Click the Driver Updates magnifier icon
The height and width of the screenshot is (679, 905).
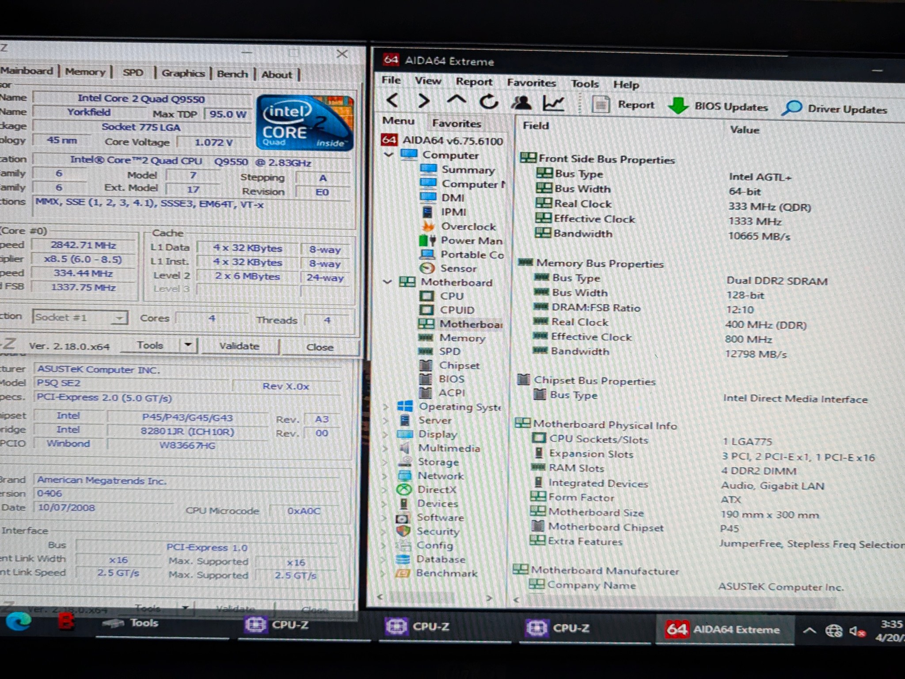pos(792,108)
